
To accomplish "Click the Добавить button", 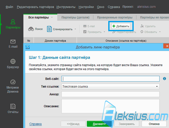I will (x=121, y=26).
